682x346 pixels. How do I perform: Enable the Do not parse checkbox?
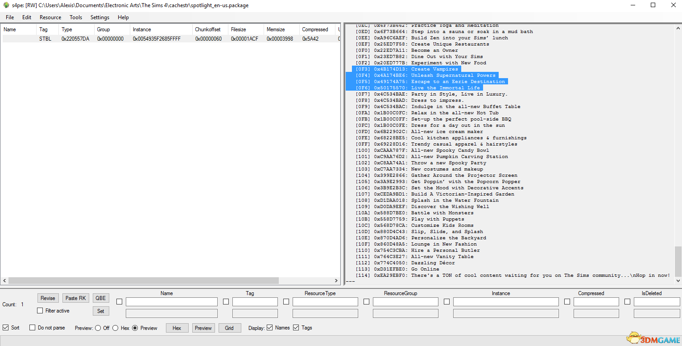coord(32,328)
